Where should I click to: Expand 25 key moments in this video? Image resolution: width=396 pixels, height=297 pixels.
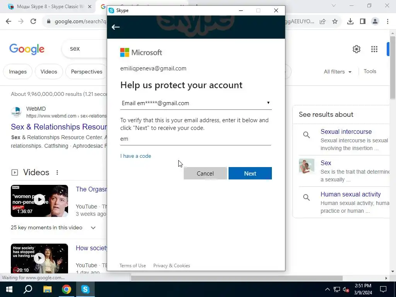(x=53, y=227)
